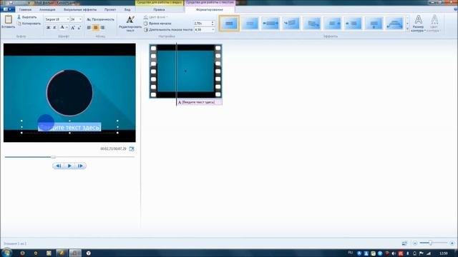
Task: Select the last visible effect thumbnail with curved lines
Action: coord(394,24)
